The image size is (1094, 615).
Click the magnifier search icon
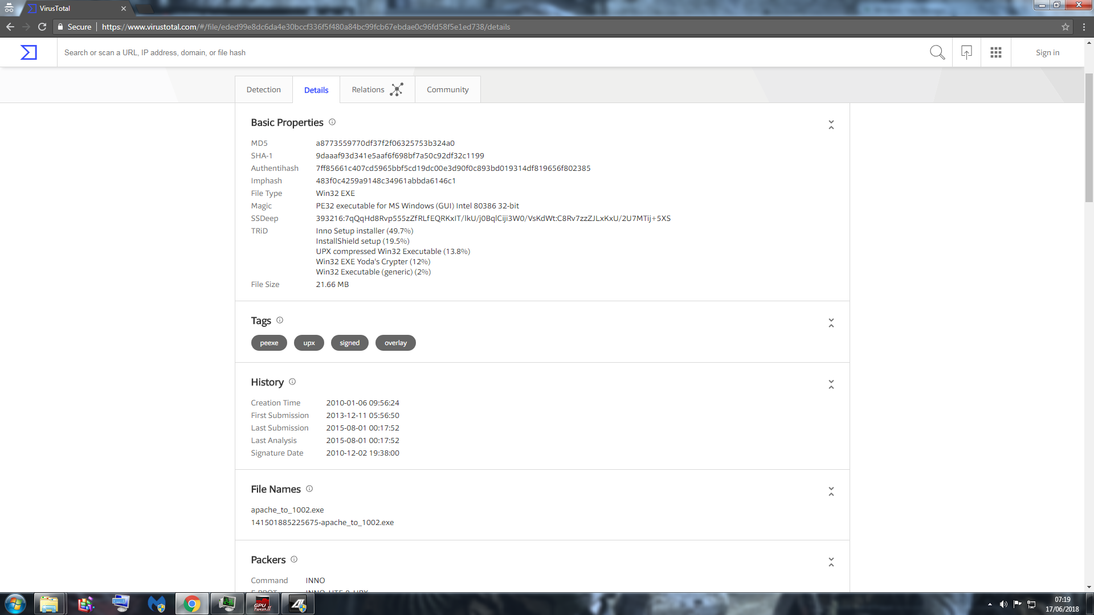pyautogui.click(x=937, y=52)
